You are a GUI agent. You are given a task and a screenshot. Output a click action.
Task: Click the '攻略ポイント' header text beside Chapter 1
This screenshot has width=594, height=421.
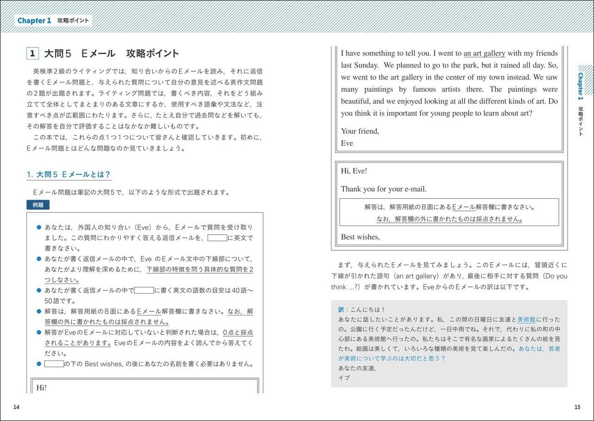(x=73, y=21)
